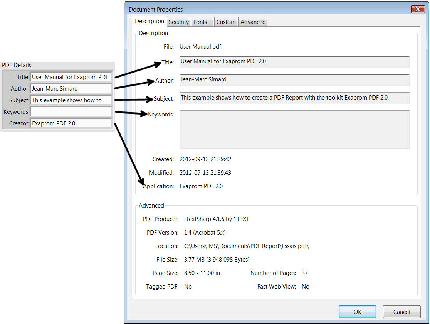
Task: Click the Title box in PDF Details
Action: pos(71,77)
